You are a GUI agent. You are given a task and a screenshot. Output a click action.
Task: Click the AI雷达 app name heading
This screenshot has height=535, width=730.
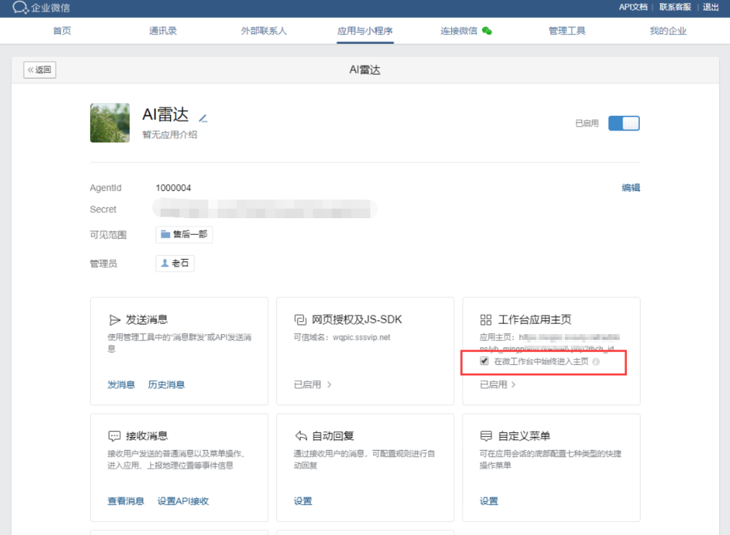[165, 114]
